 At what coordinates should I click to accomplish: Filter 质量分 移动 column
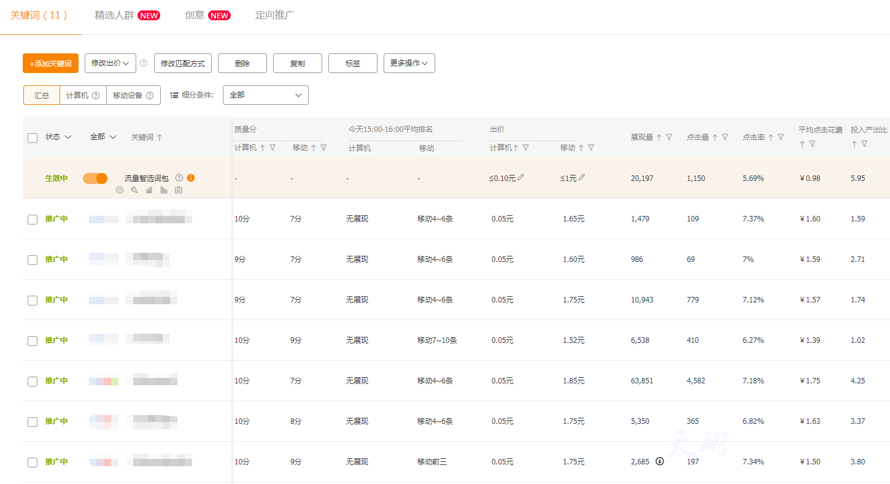[323, 147]
